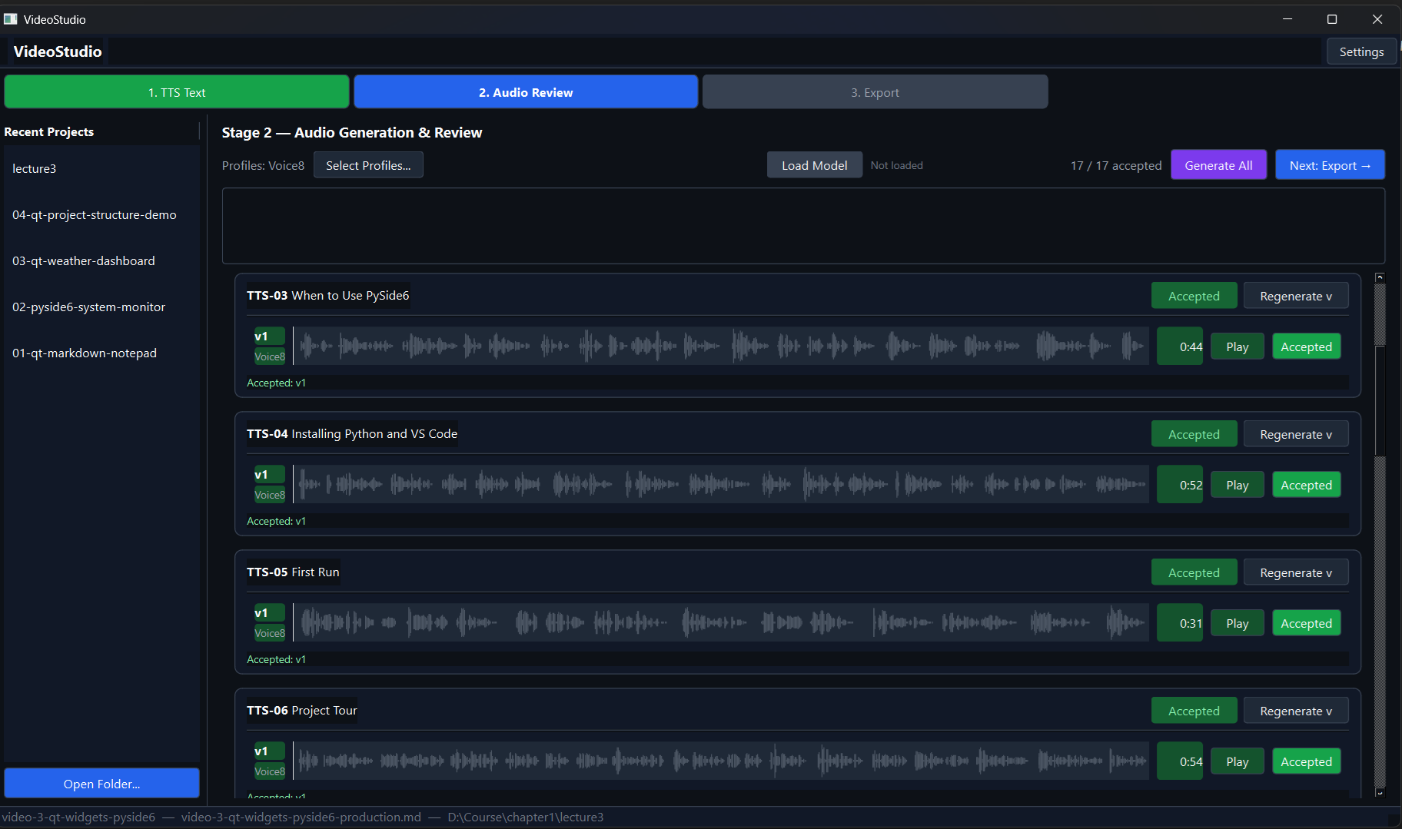Open the Settings panel
This screenshot has width=1402, height=829.
(x=1360, y=51)
